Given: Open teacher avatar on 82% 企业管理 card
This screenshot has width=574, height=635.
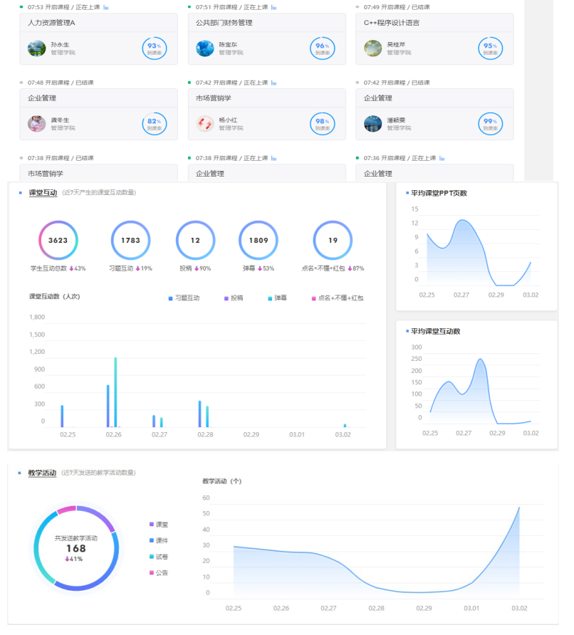Looking at the screenshot, I should [x=36, y=124].
